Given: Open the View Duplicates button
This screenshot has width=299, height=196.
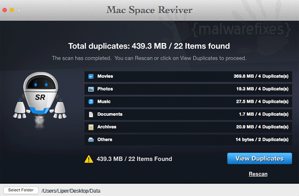Looking at the screenshot, I should (x=259, y=158).
